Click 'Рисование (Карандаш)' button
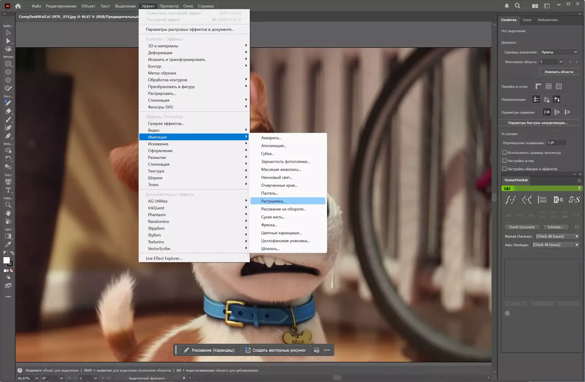The width and height of the screenshot is (585, 382). [209, 350]
